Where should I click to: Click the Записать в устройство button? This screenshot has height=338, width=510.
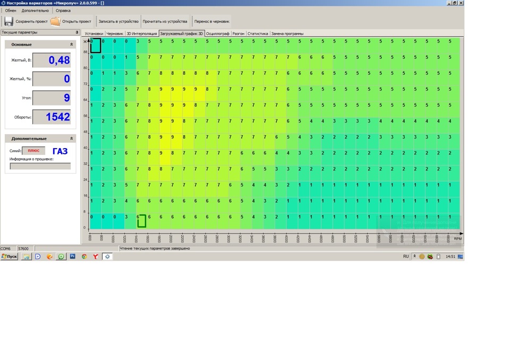click(x=118, y=21)
